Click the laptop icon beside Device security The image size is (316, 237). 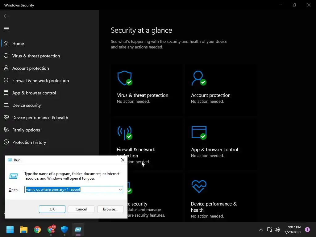click(x=6, y=105)
